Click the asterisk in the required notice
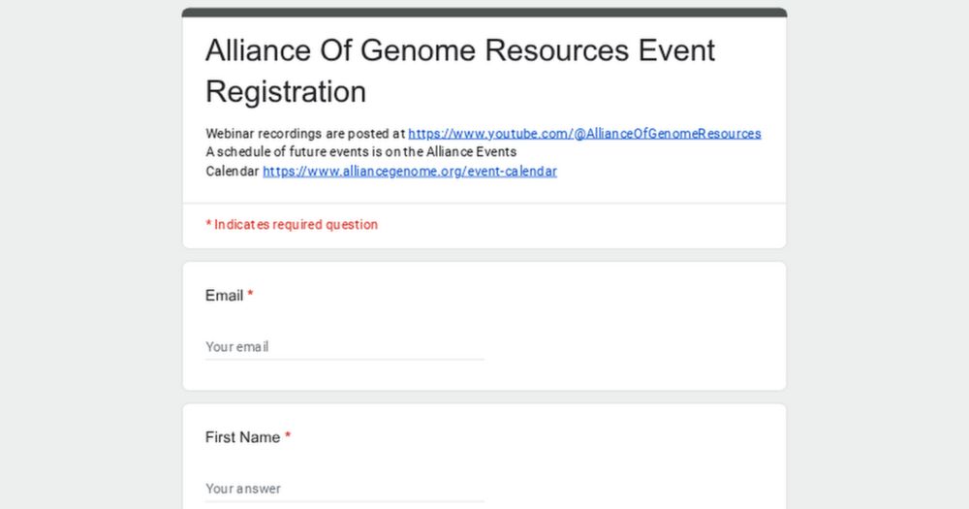Screen dimensions: 969x509 [208, 224]
